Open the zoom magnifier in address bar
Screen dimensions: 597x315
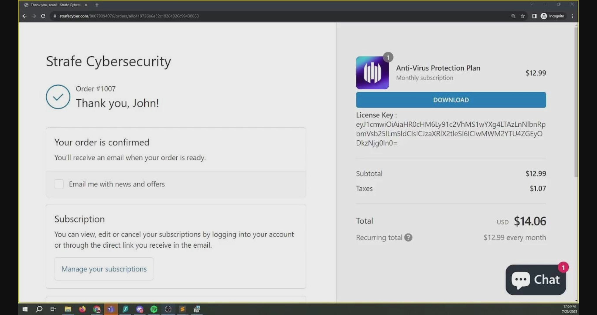pyautogui.click(x=513, y=16)
